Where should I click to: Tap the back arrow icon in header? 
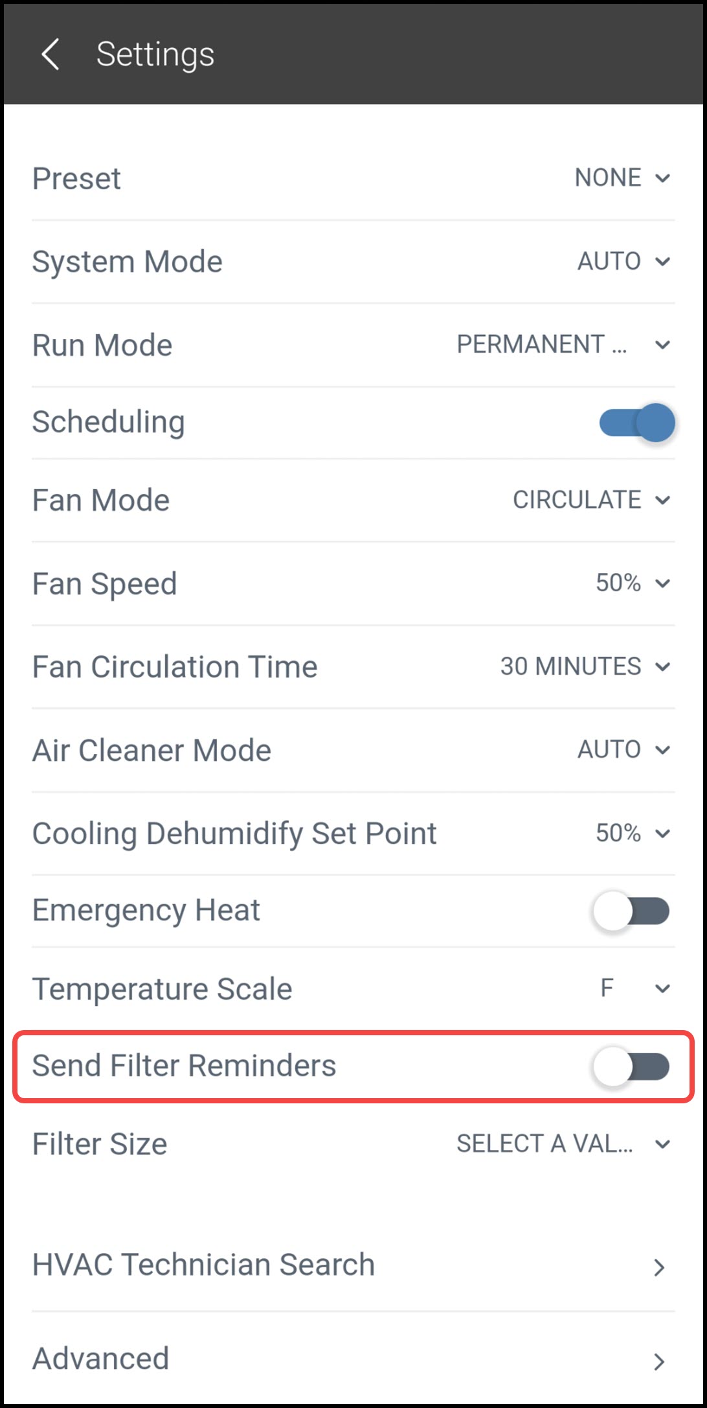click(x=50, y=54)
